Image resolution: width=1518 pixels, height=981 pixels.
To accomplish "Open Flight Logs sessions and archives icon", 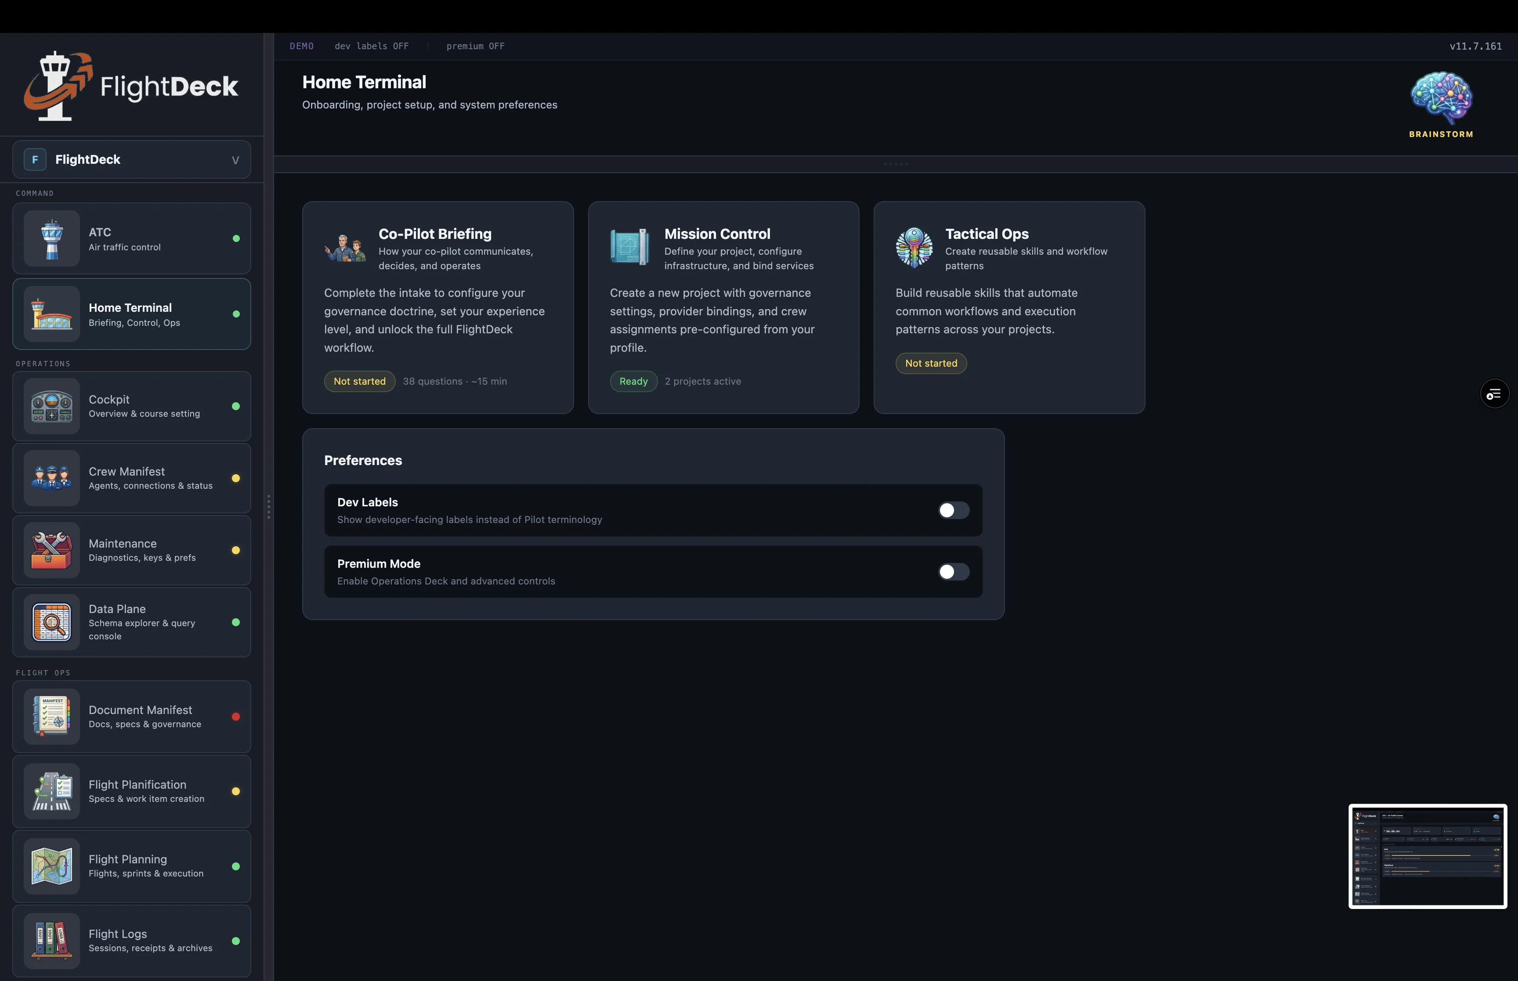I will 51,941.
